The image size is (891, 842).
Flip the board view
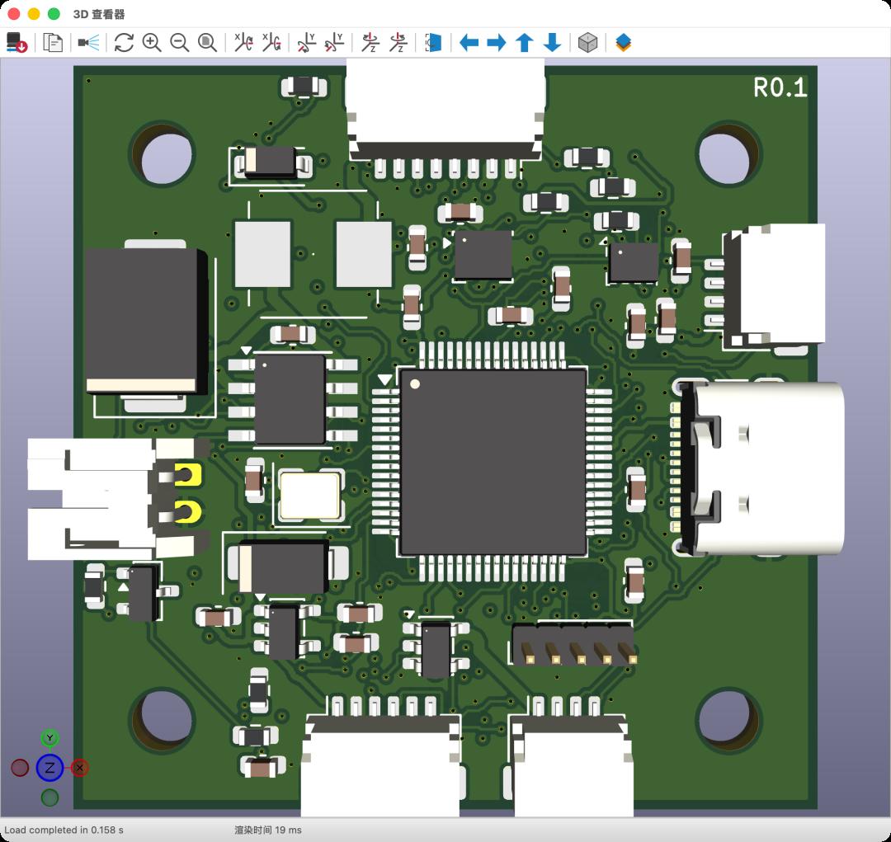click(433, 43)
